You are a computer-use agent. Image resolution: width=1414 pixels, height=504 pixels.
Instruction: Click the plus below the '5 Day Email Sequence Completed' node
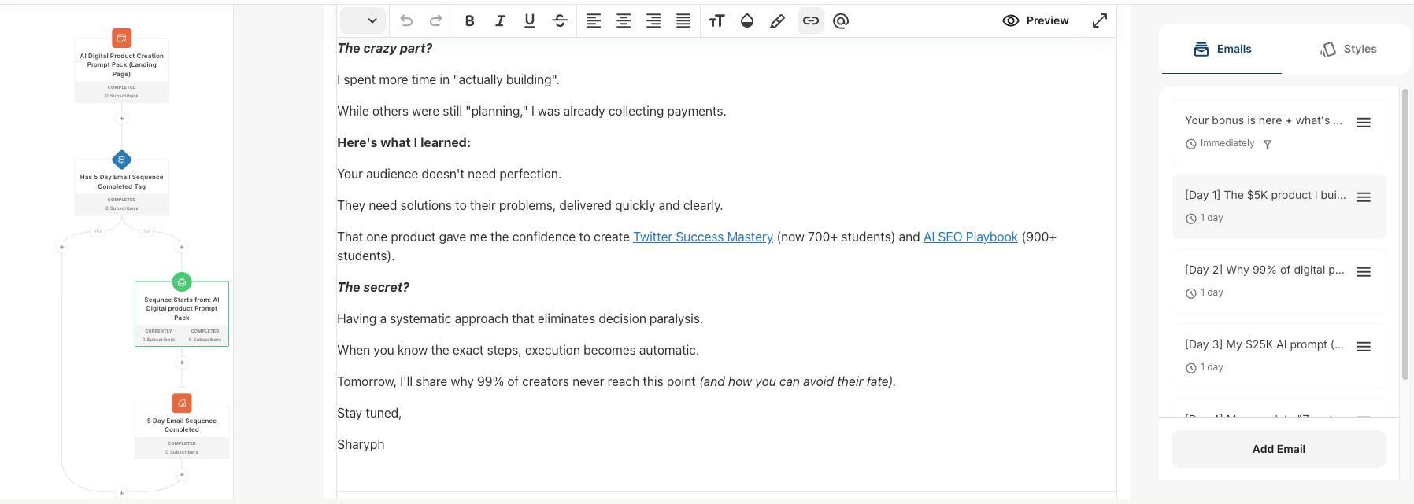pos(182,474)
